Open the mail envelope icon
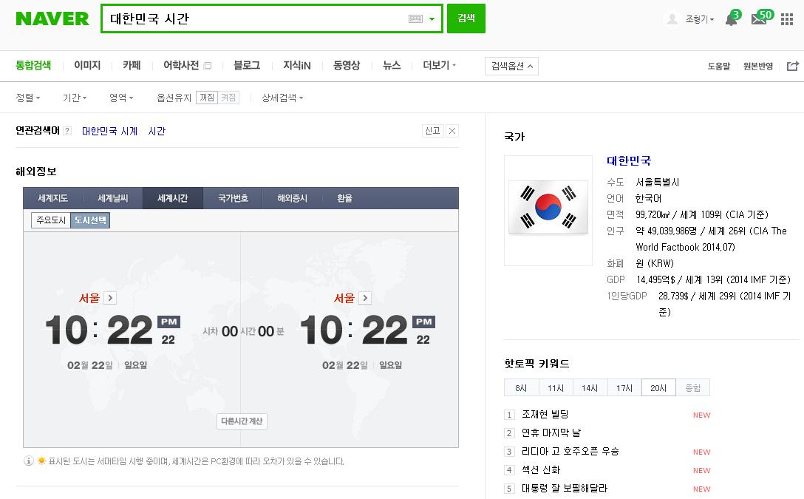This screenshot has width=804, height=499. (759, 20)
